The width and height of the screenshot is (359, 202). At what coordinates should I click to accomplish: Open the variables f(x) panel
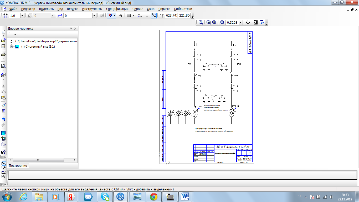pos(3,144)
